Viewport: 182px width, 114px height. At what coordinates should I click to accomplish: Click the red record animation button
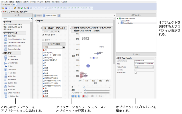coord(83,96)
